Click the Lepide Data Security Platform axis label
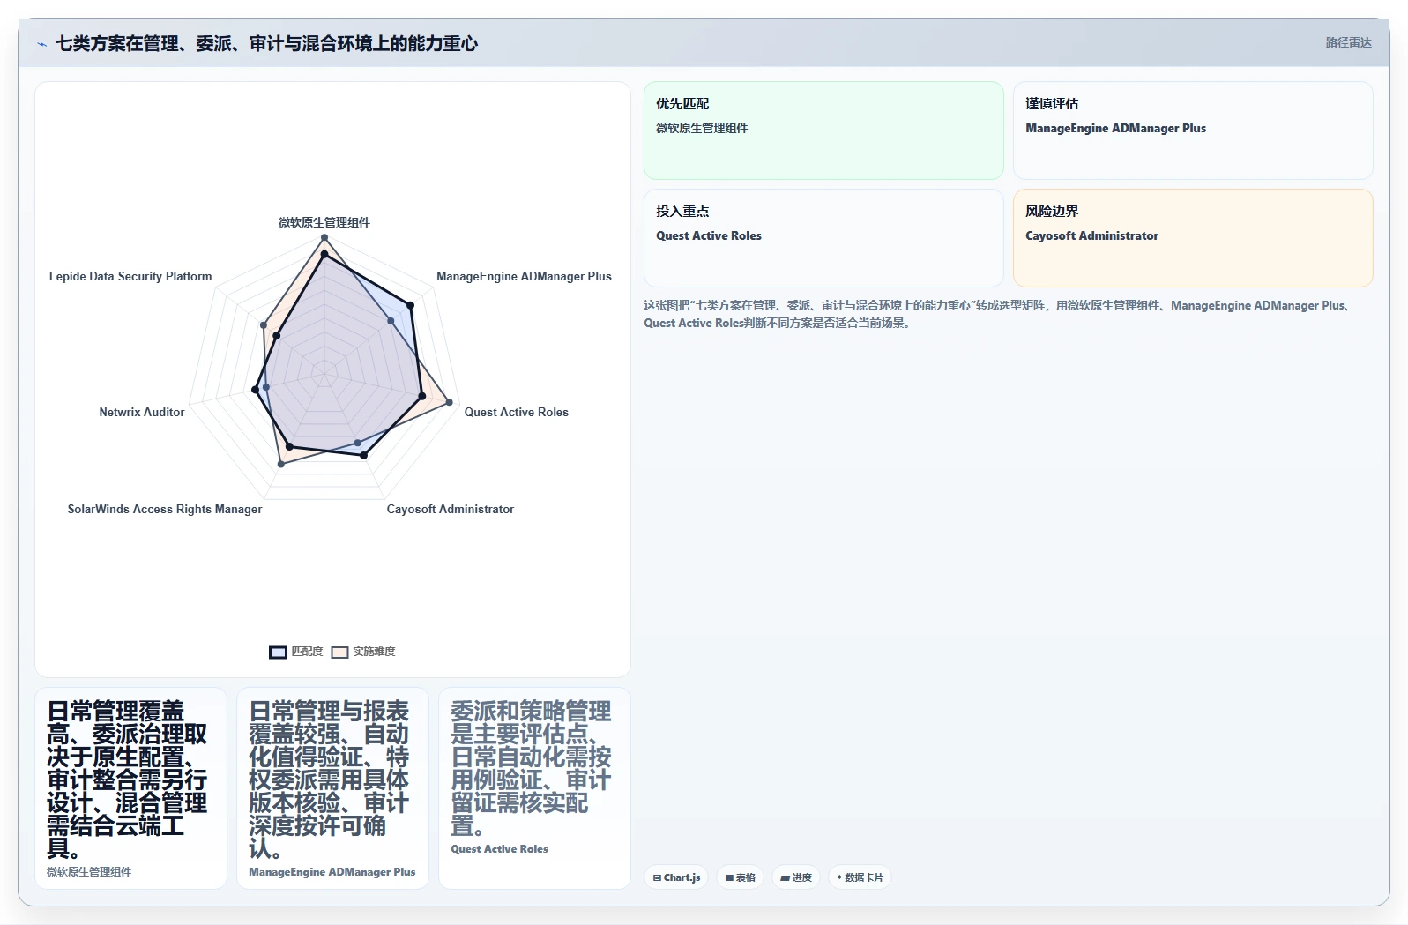The image size is (1408, 925). pos(130,276)
